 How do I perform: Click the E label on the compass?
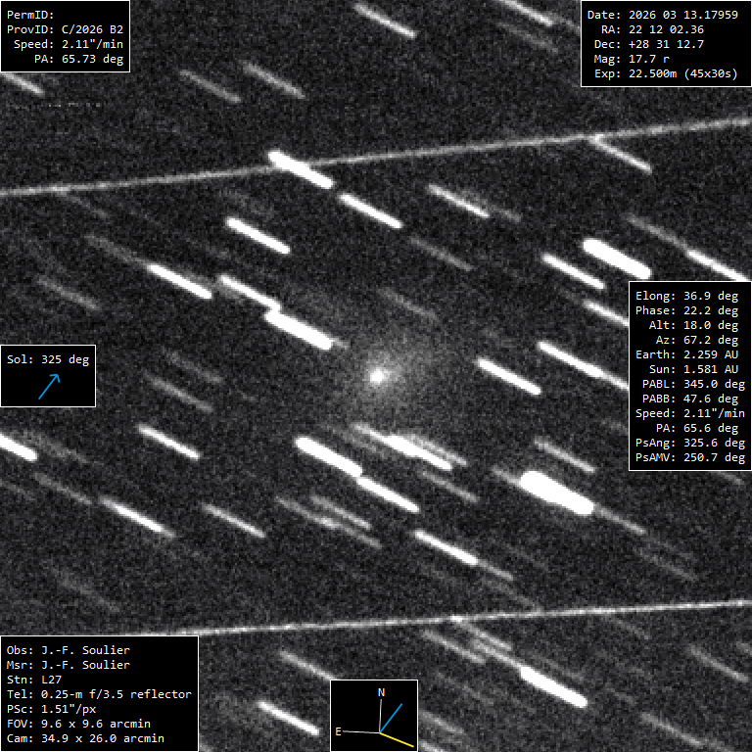click(339, 730)
